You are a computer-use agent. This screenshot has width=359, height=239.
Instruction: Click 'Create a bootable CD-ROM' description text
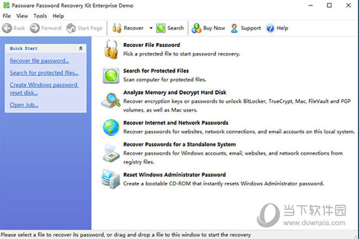pyautogui.click(x=223, y=183)
